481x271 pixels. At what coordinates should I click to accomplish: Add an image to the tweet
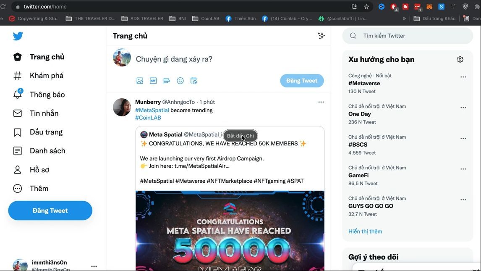140,81
